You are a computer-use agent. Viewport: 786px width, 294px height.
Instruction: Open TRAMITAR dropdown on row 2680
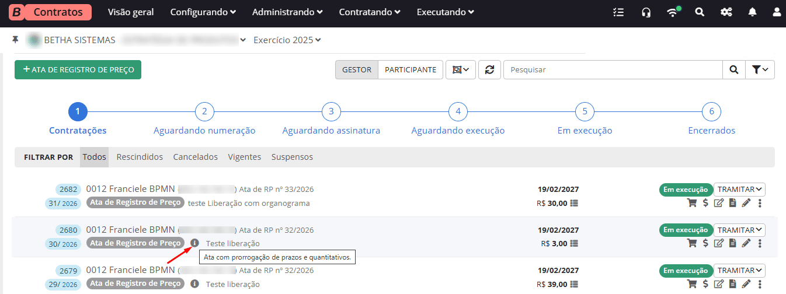coord(739,230)
